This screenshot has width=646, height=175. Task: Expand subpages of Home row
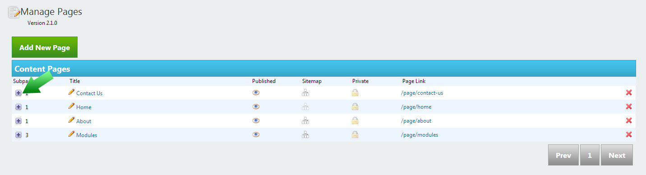[x=18, y=107]
